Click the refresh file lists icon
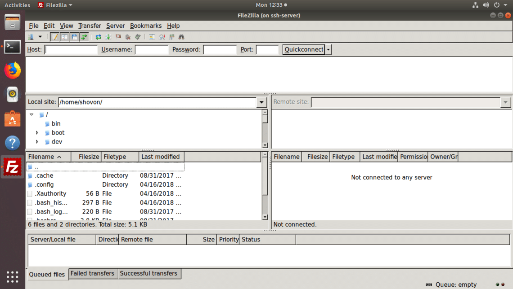This screenshot has height=289, width=513. pyautogui.click(x=99, y=37)
